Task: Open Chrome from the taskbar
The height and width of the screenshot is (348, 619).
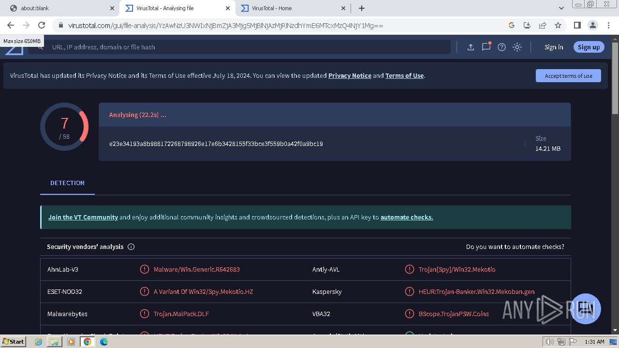Action: click(88, 342)
